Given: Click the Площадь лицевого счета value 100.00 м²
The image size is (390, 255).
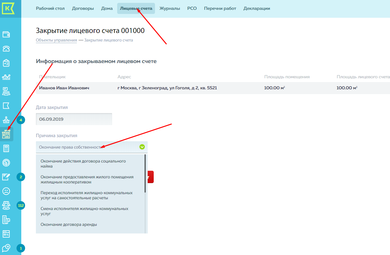Looking at the screenshot, I should point(347,88).
